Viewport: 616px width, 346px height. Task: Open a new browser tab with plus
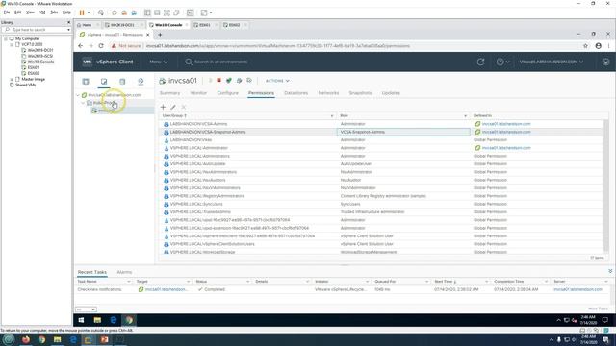[x=160, y=35]
